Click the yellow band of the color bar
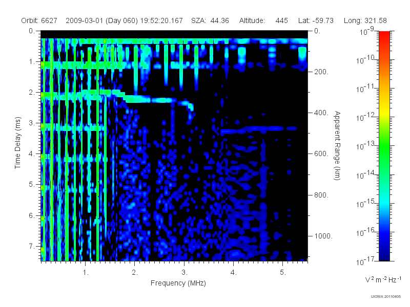Screen dimensions: 410x307 coord(384,112)
